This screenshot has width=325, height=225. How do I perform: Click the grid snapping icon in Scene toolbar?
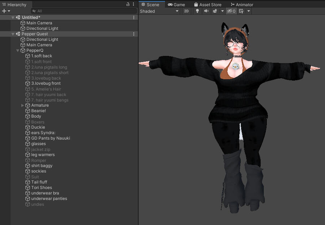click(241, 11)
